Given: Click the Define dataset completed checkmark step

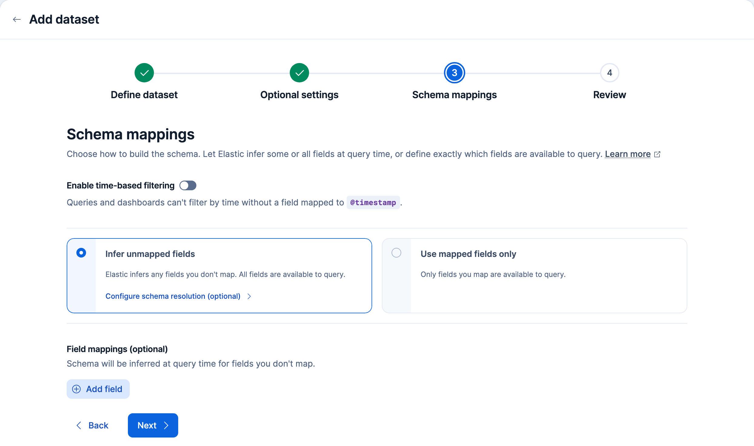Looking at the screenshot, I should 144,73.
